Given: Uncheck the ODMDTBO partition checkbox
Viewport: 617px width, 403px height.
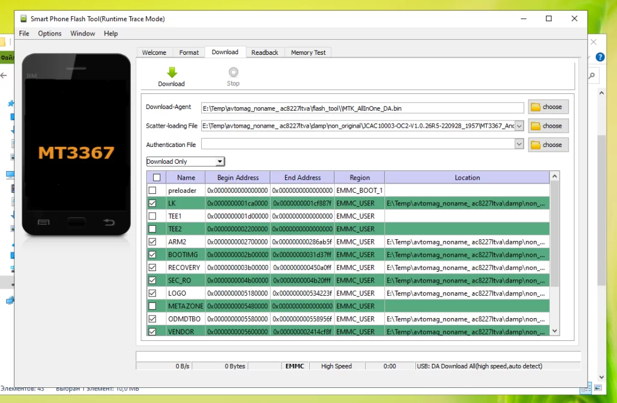Looking at the screenshot, I should click(x=152, y=319).
